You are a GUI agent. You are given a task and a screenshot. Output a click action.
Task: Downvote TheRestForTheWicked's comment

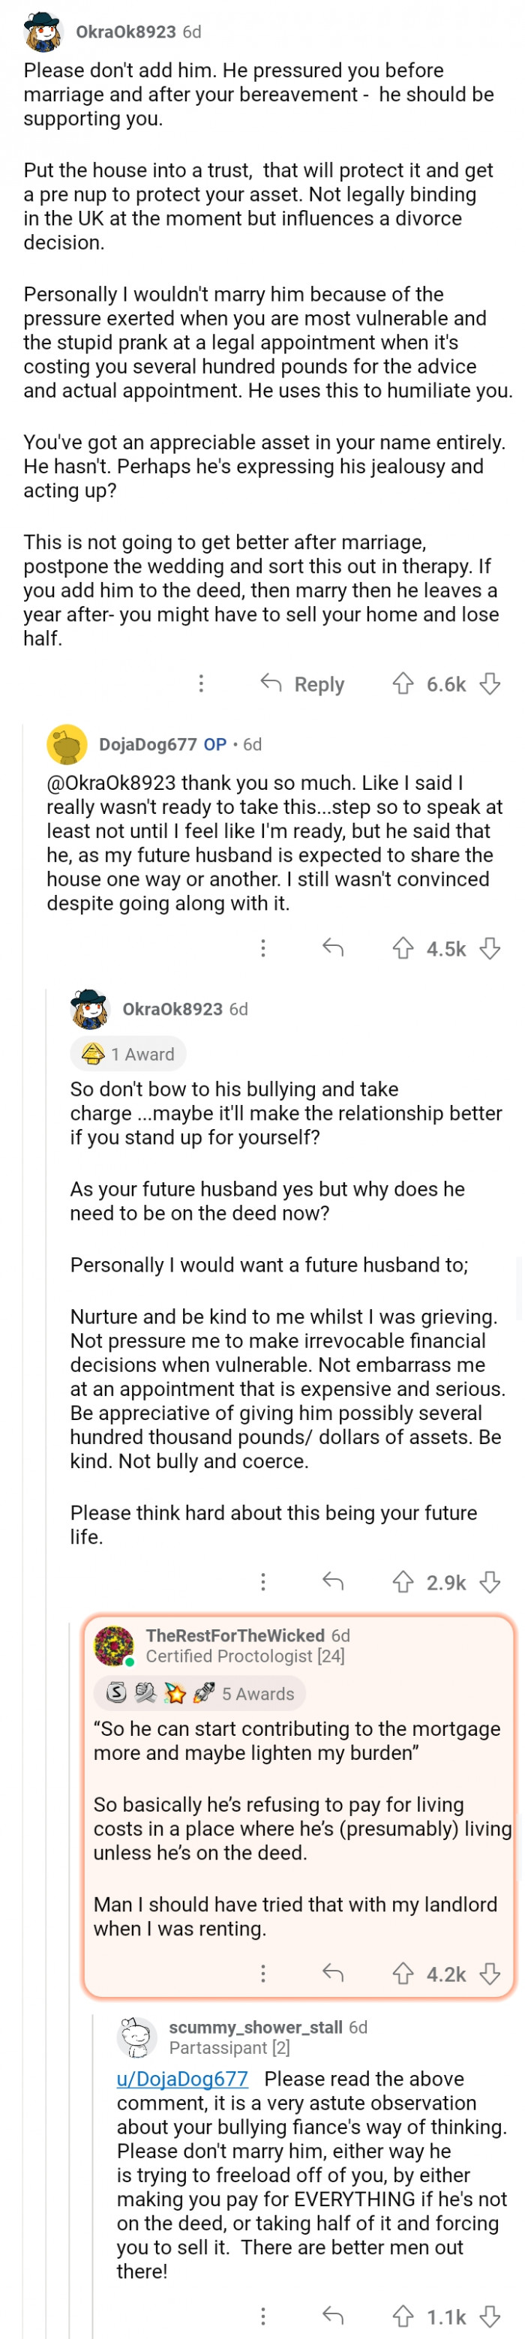[x=490, y=1974]
